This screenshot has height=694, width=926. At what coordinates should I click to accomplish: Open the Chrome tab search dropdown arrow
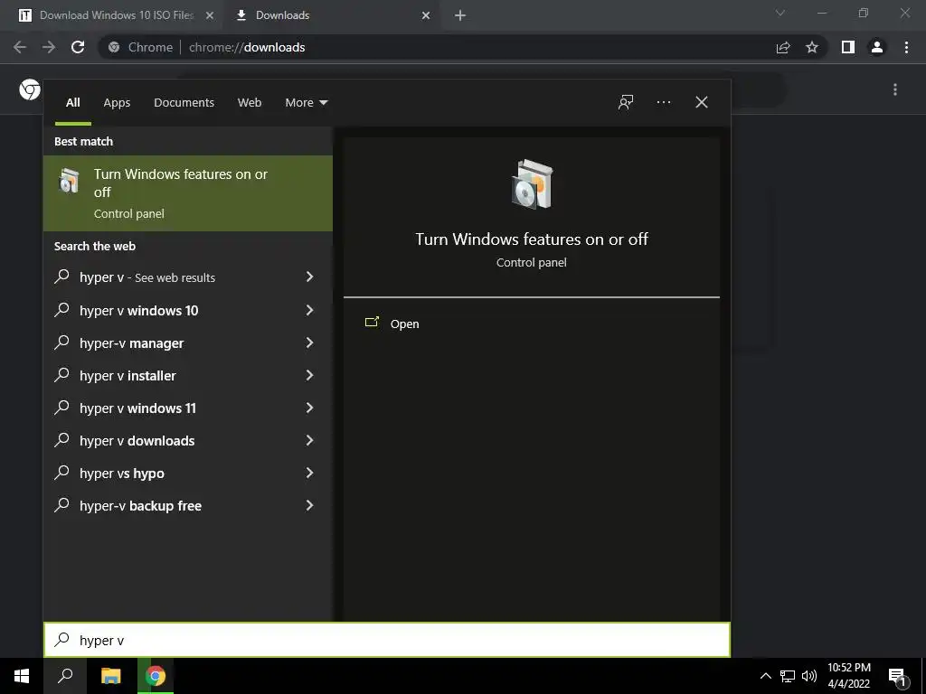[780, 13]
